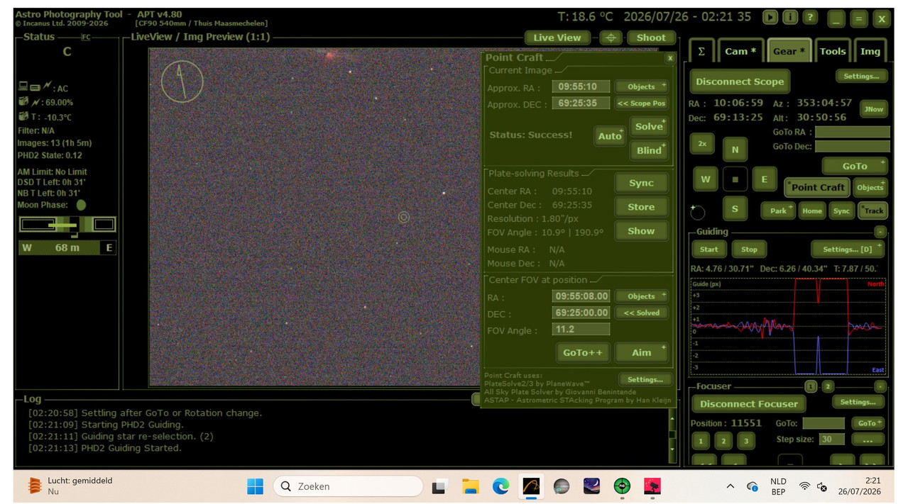The width and height of the screenshot is (908, 504).
Task: Click the compass circle overlay in the preview
Action: click(x=182, y=81)
